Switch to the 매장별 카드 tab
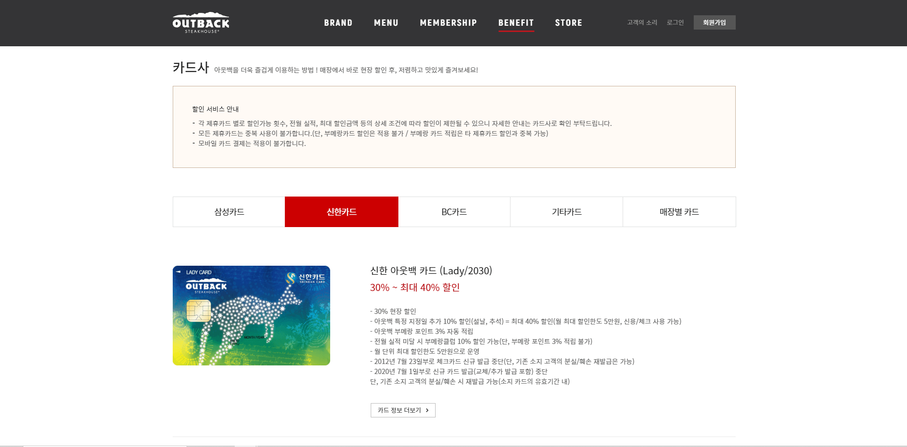 (679, 212)
